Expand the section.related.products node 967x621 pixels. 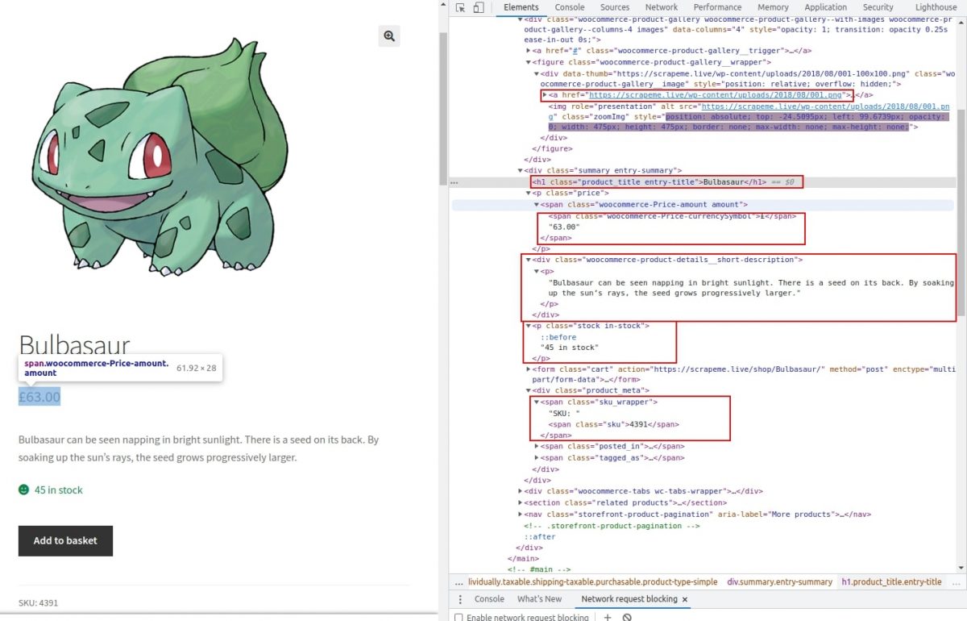pyautogui.click(x=521, y=502)
